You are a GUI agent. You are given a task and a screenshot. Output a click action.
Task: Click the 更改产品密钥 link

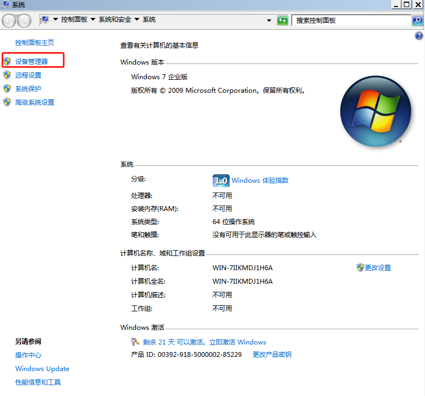tap(272, 355)
